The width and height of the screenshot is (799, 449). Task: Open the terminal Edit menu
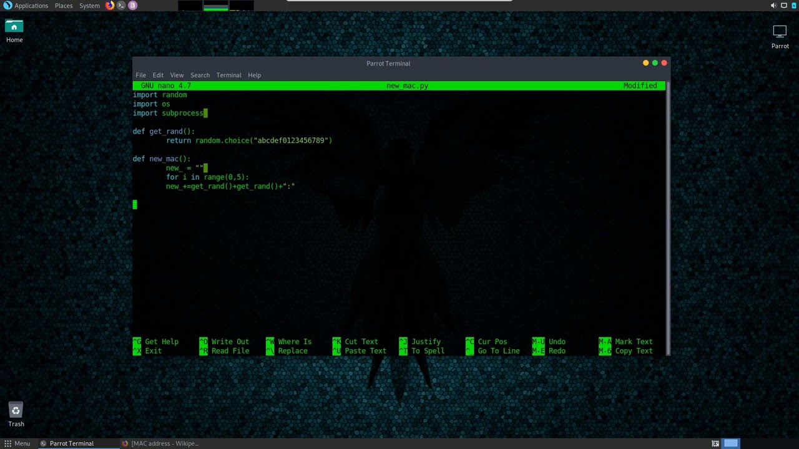(x=158, y=75)
